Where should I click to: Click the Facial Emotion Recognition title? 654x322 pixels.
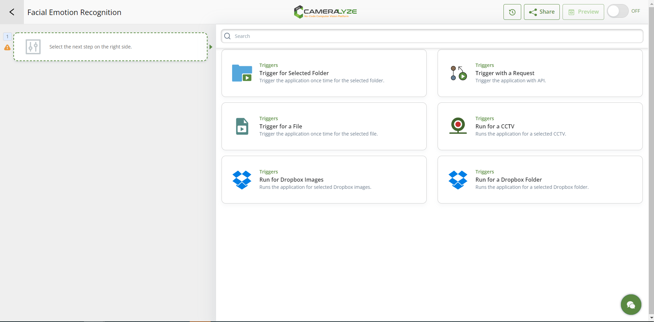pos(74,12)
